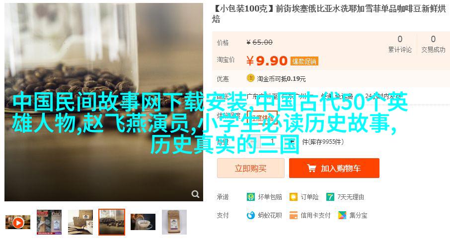This screenshot has height=241, width=450.
Task: Play the product video thumbnail
Action: click(18, 222)
